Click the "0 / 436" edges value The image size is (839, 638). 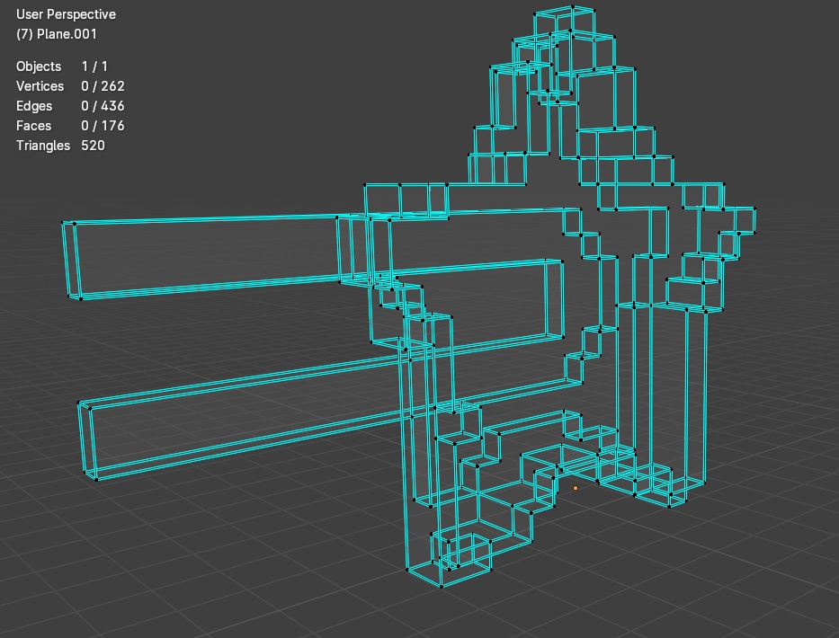103,106
